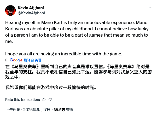Click the "翻译自" translated-from link
Viewport: 157px width, 116px height.
tap(29, 60)
